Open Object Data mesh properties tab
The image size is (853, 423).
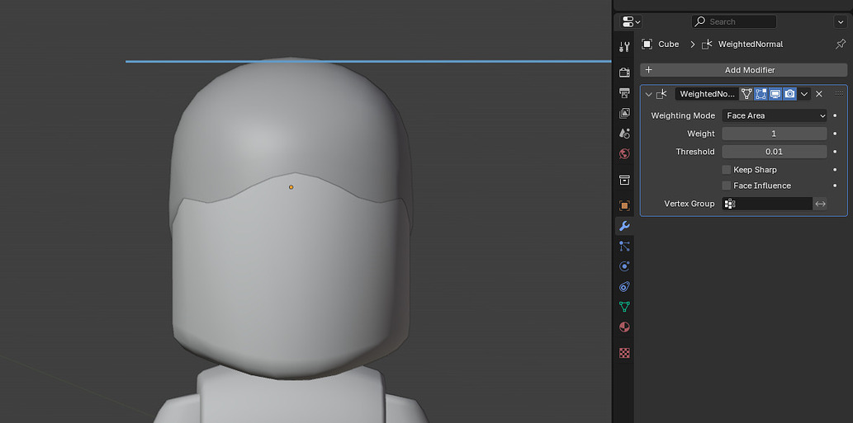coord(624,307)
